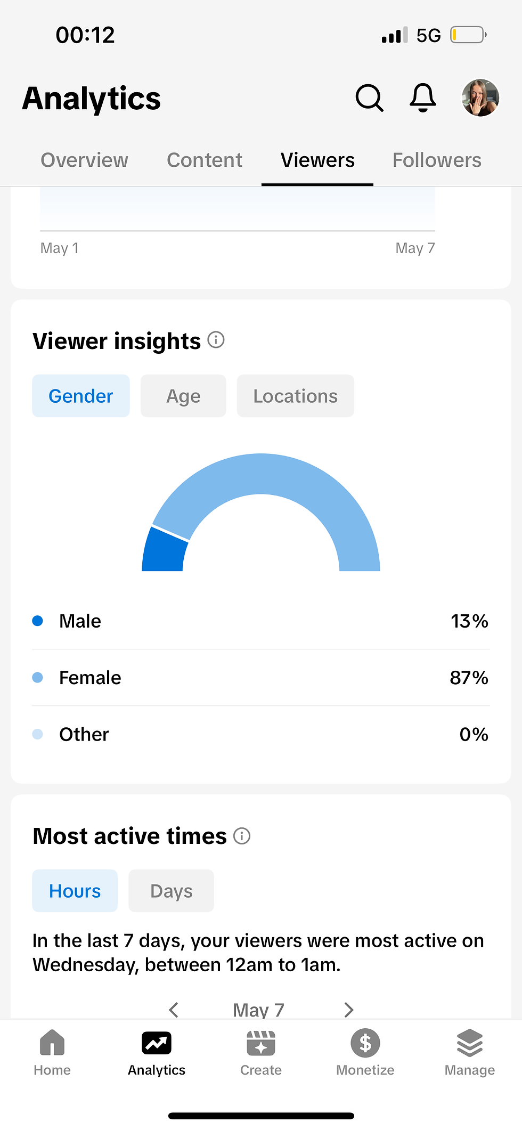Select the Male legend color dot
Viewport: 522px width, 1130px height.
38,621
